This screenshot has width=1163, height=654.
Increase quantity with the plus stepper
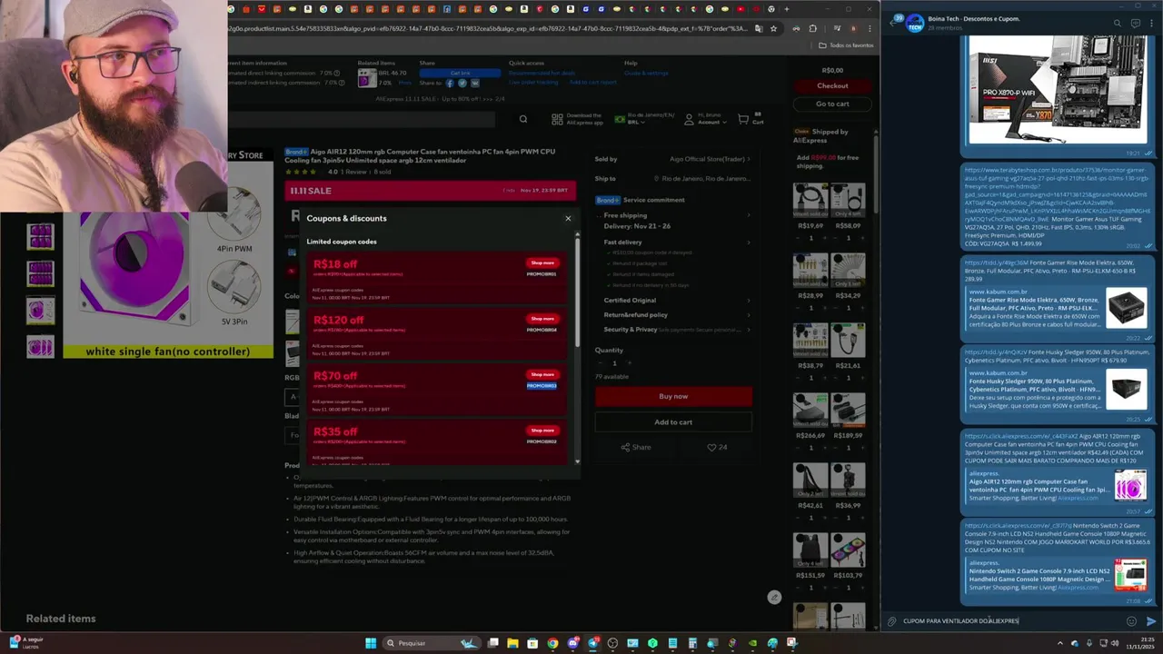(x=628, y=363)
